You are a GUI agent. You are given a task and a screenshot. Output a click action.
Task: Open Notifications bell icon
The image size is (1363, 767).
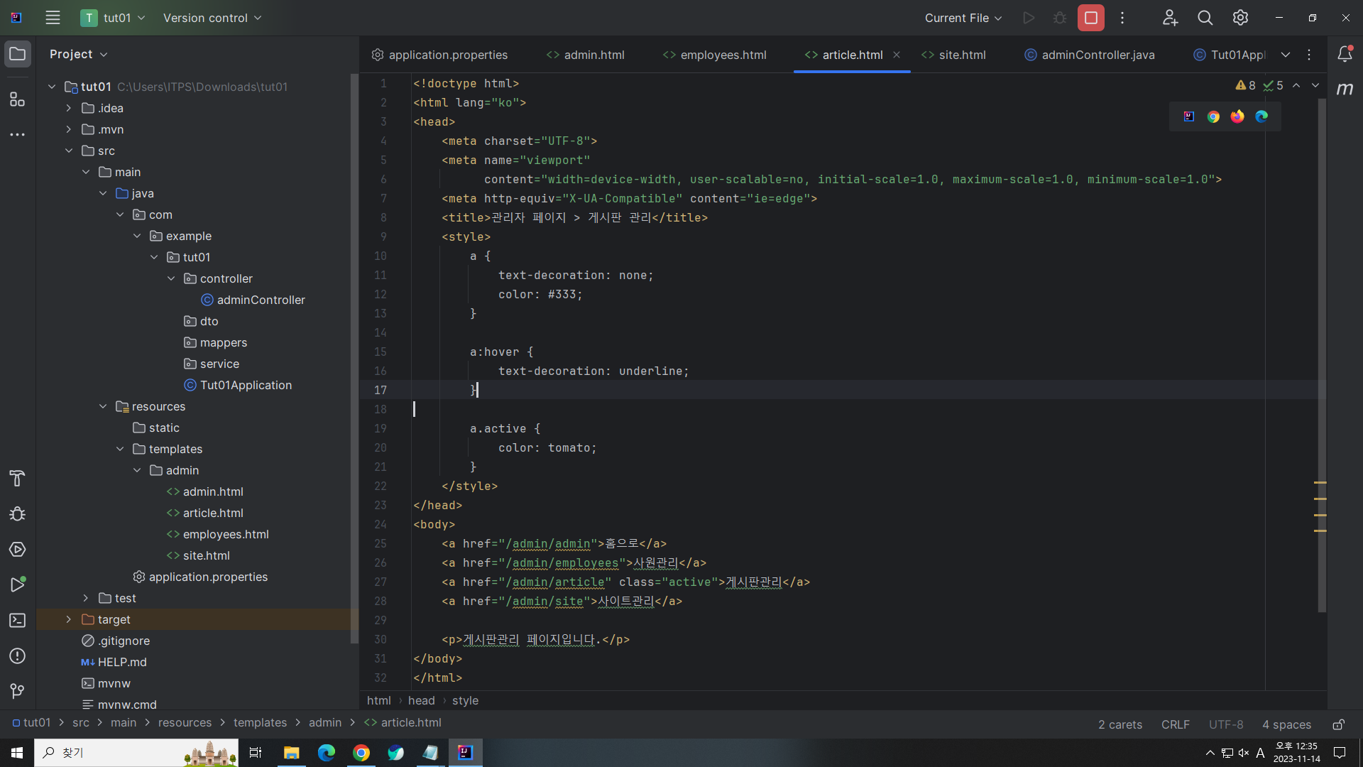(1345, 55)
